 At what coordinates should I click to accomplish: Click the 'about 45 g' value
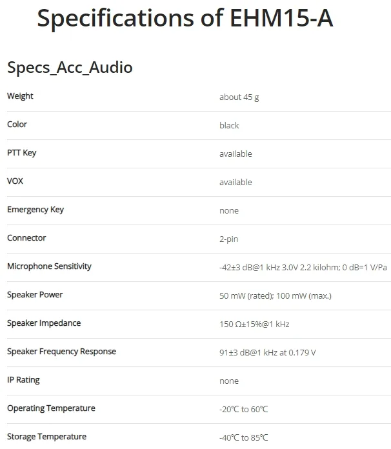pyautogui.click(x=239, y=97)
